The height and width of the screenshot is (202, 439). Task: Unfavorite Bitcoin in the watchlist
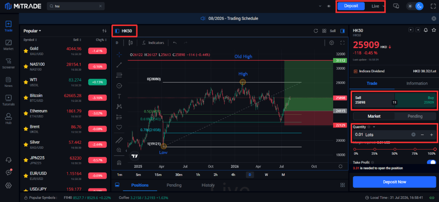tap(26, 98)
